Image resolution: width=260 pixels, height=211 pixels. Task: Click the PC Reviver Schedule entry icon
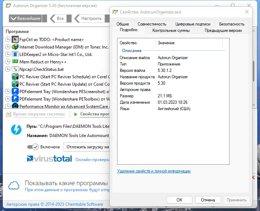tap(15, 76)
